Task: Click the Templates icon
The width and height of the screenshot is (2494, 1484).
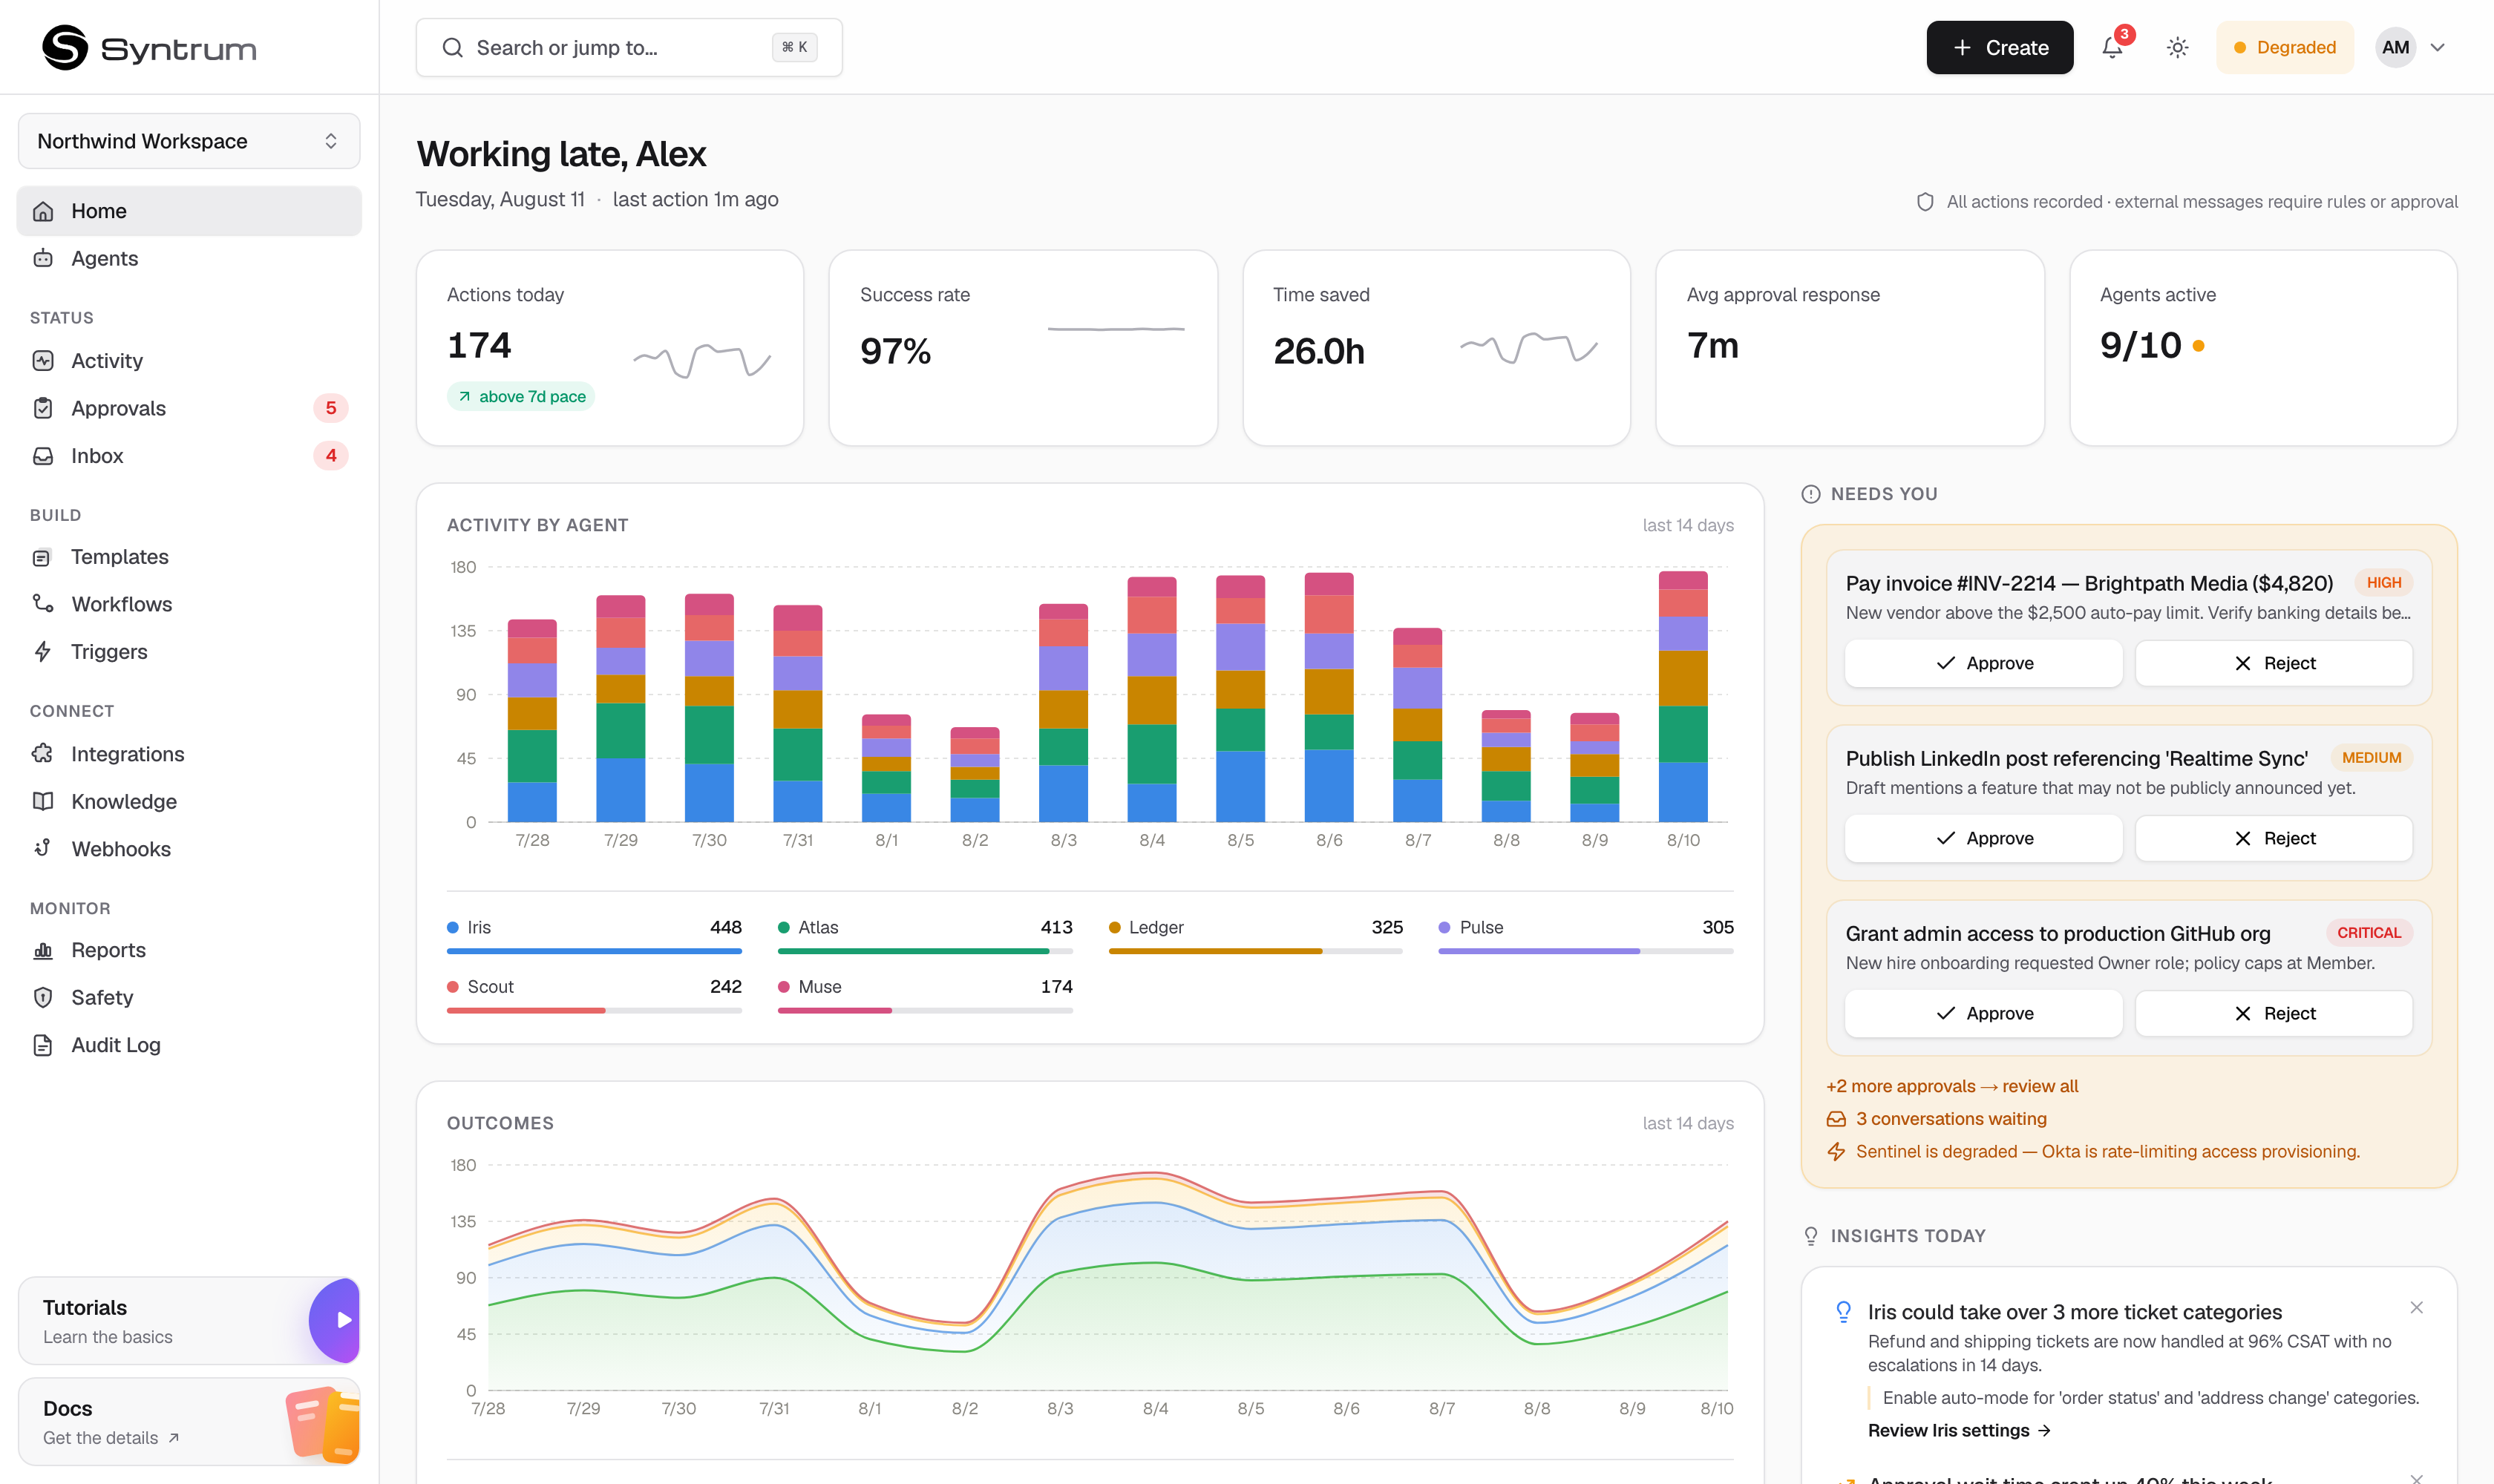Action: click(x=43, y=557)
